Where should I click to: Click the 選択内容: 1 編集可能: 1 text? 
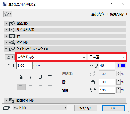pos(109,14)
